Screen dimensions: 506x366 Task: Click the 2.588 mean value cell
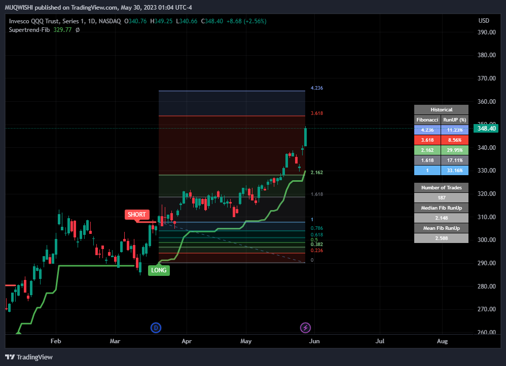click(x=441, y=238)
